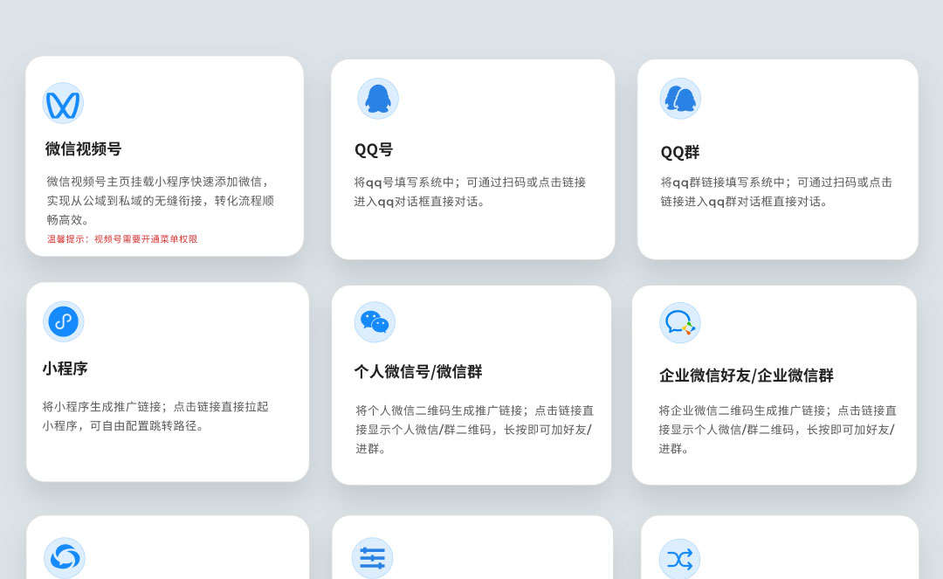Choose the QQ群 heading
Viewport: 943px width, 579px height.
point(680,153)
